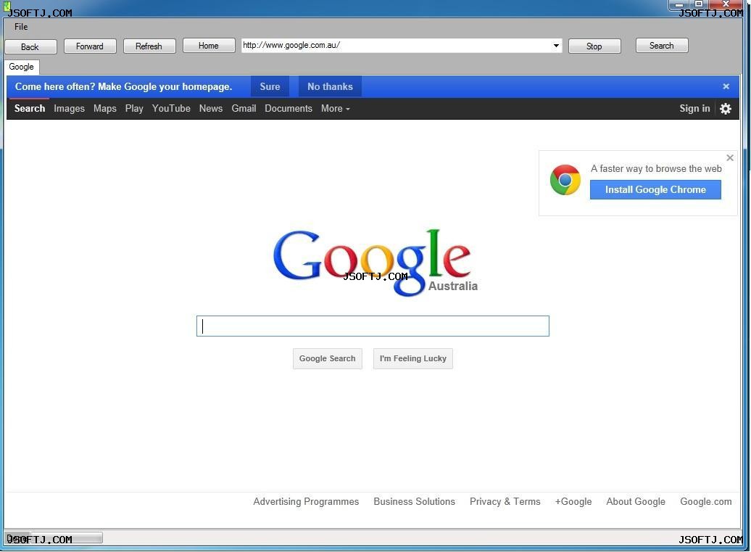Open Maps from the Google bar
This screenshot has height=552, width=751.
105,109
